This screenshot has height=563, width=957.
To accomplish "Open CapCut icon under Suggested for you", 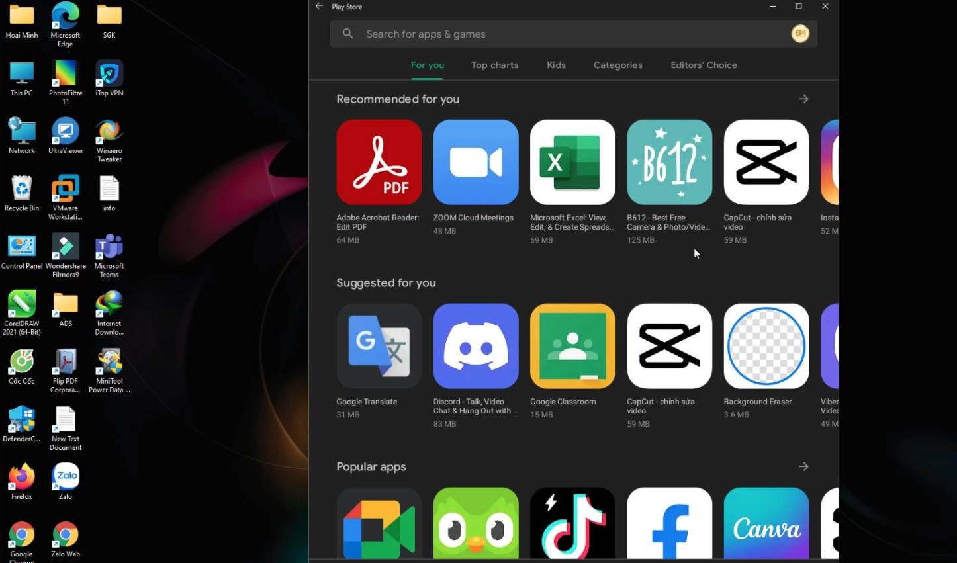I will click(669, 346).
